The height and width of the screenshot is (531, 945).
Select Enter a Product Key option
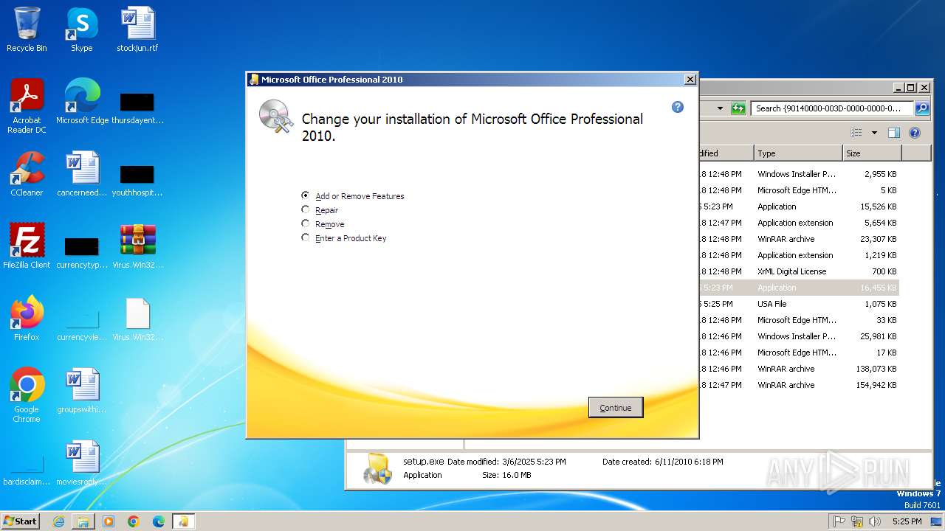coord(344,238)
